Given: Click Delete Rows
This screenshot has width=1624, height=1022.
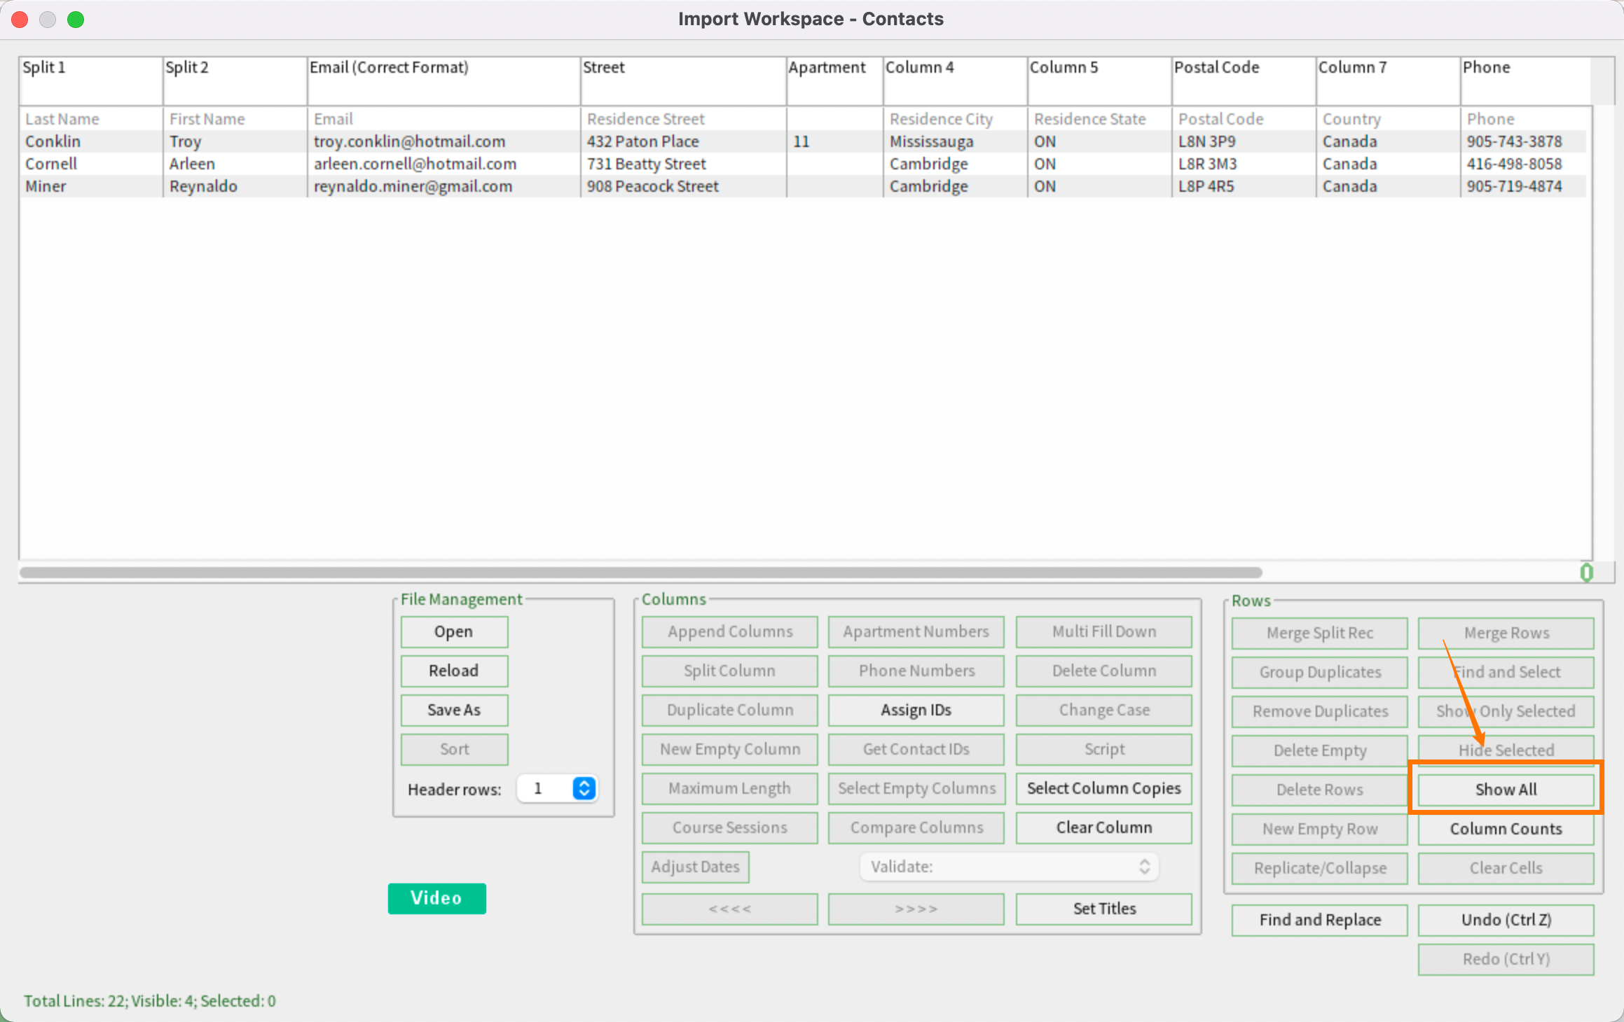Looking at the screenshot, I should (1320, 790).
